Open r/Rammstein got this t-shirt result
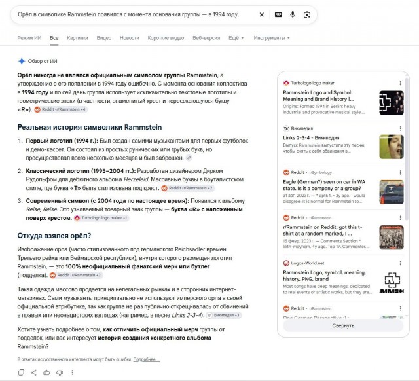The width and height of the screenshot is (419, 381). (x=323, y=230)
